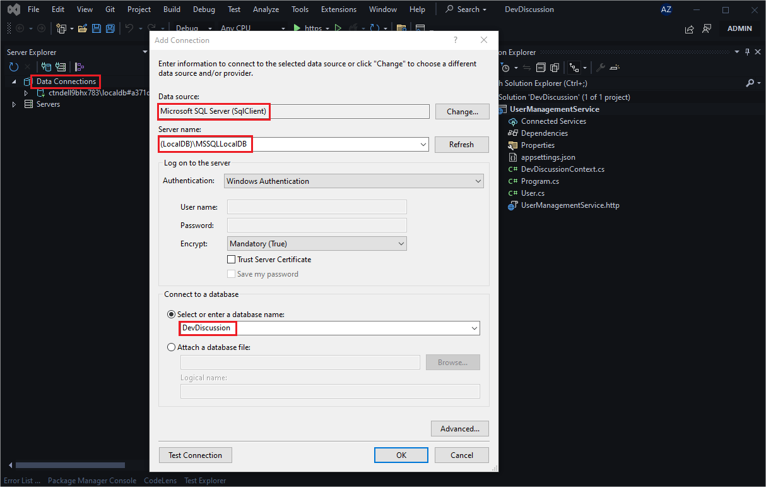Switch to the Package Manager Console tab
Image resolution: width=766 pixels, height=487 pixels.
(92, 481)
